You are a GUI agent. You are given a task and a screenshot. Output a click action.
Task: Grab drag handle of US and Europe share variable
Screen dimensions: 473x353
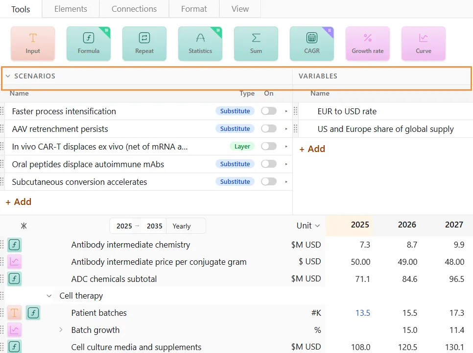pyautogui.click(x=296, y=129)
